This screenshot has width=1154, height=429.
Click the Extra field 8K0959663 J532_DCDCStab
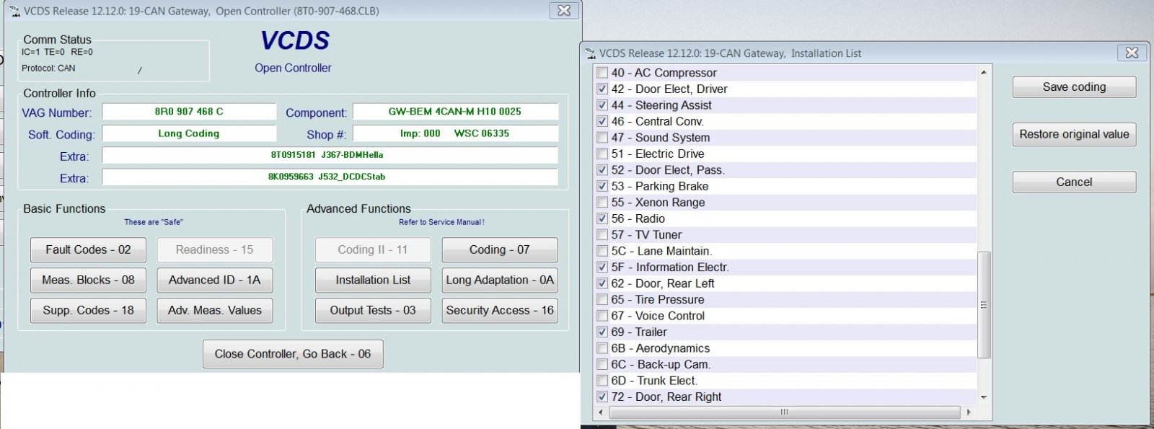tap(330, 177)
